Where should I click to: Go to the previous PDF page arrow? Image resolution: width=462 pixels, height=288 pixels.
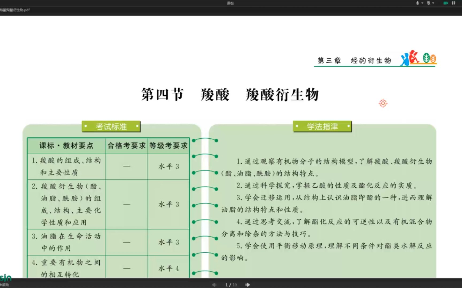[x=214, y=285]
